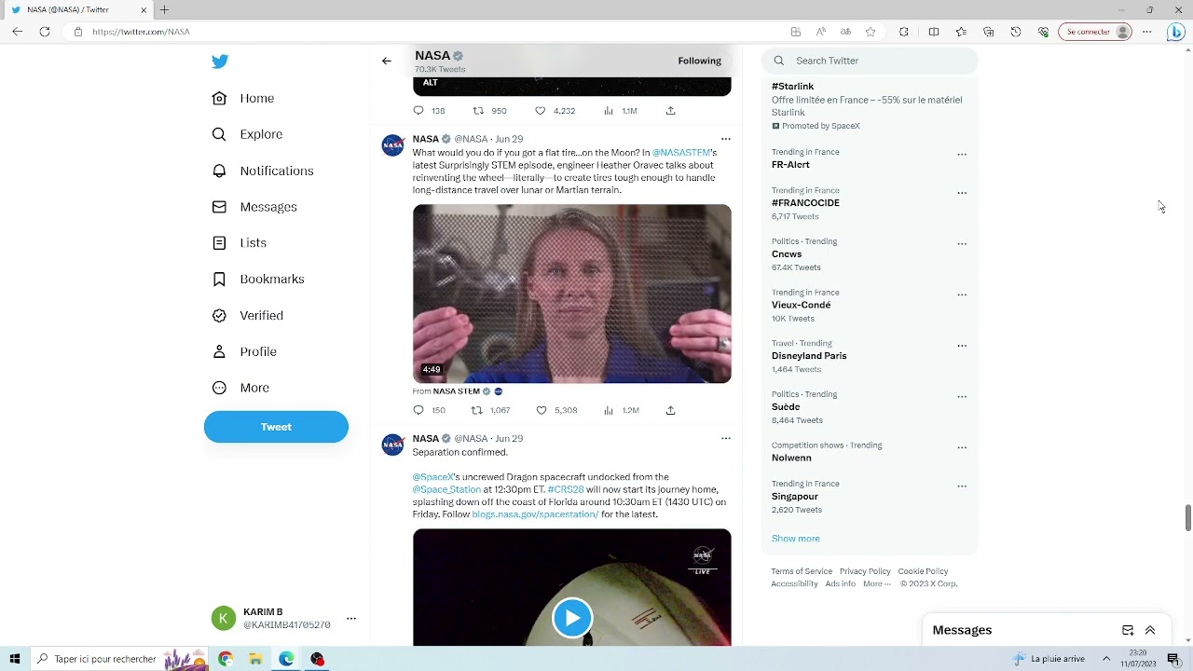The width and height of the screenshot is (1193, 671).
Task: Like the flat tire tweet with 5,308 likes
Action: [x=556, y=410]
